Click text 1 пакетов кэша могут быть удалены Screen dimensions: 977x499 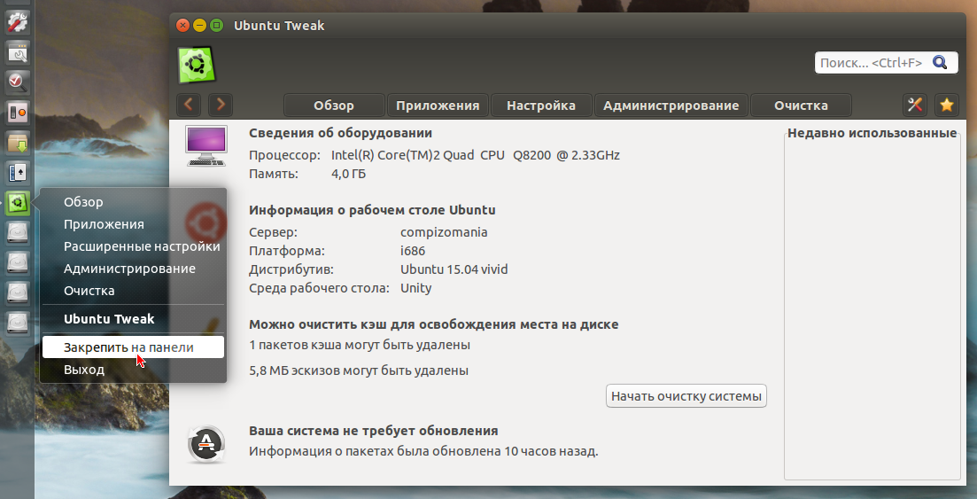click(360, 345)
